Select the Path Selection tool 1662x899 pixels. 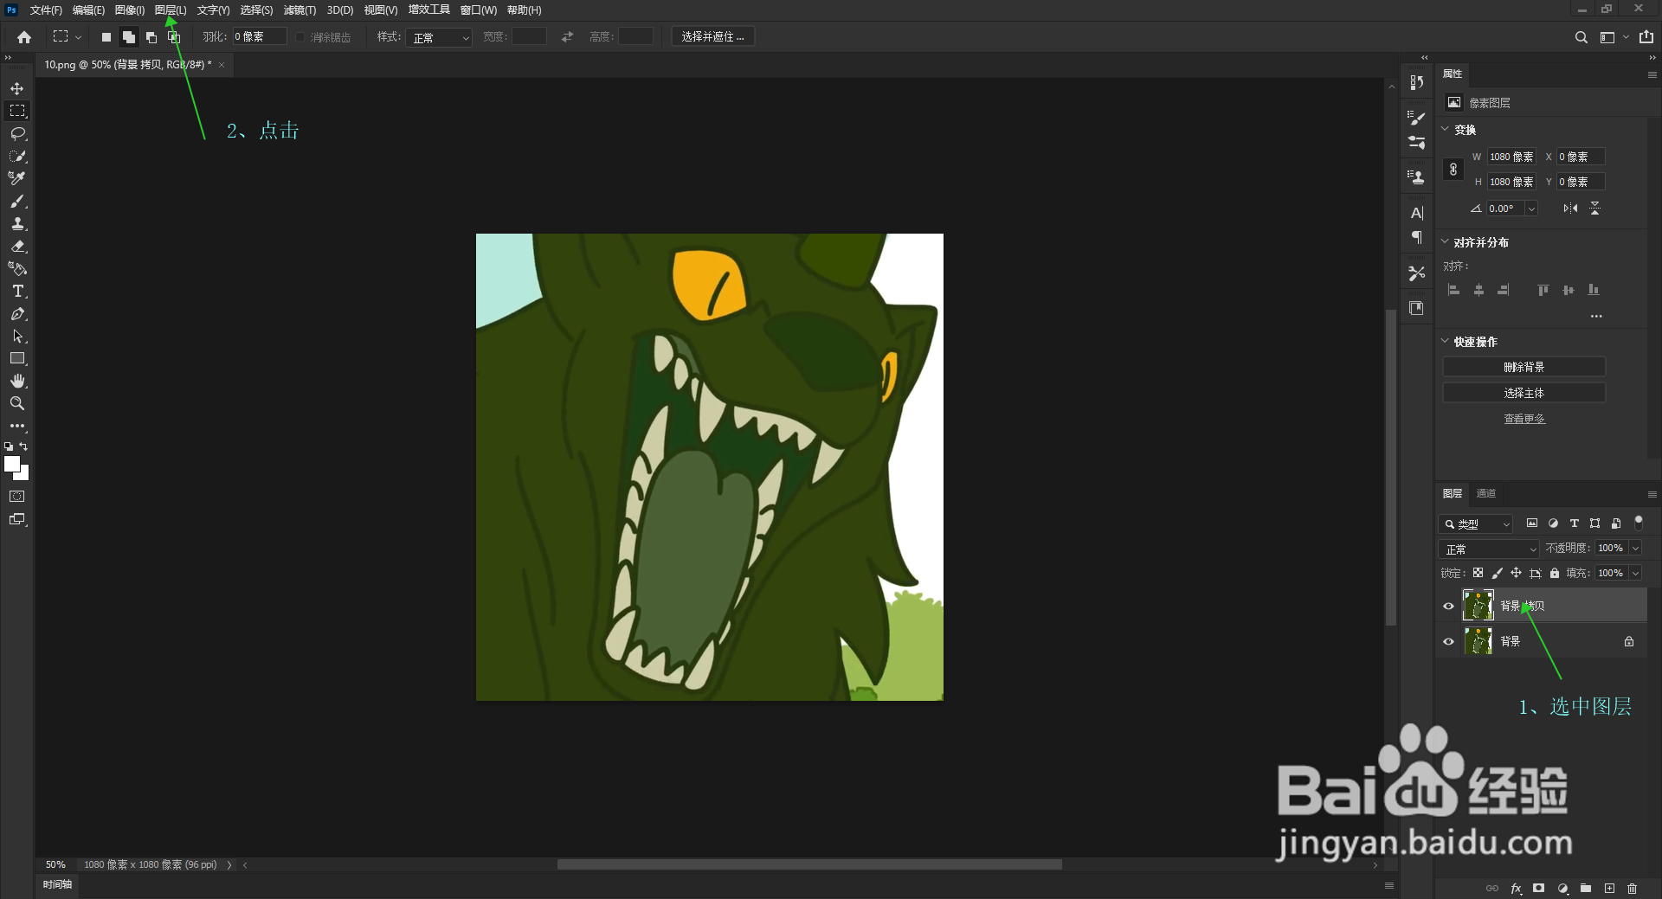coord(17,336)
